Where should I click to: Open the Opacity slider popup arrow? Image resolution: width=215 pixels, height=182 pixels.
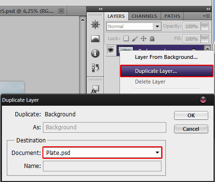[205, 26]
